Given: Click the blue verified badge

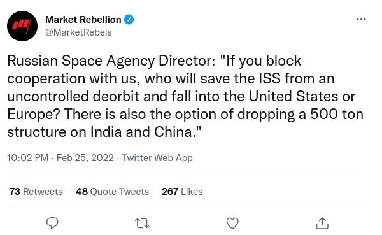Looking at the screenshot, I should pos(129,20).
